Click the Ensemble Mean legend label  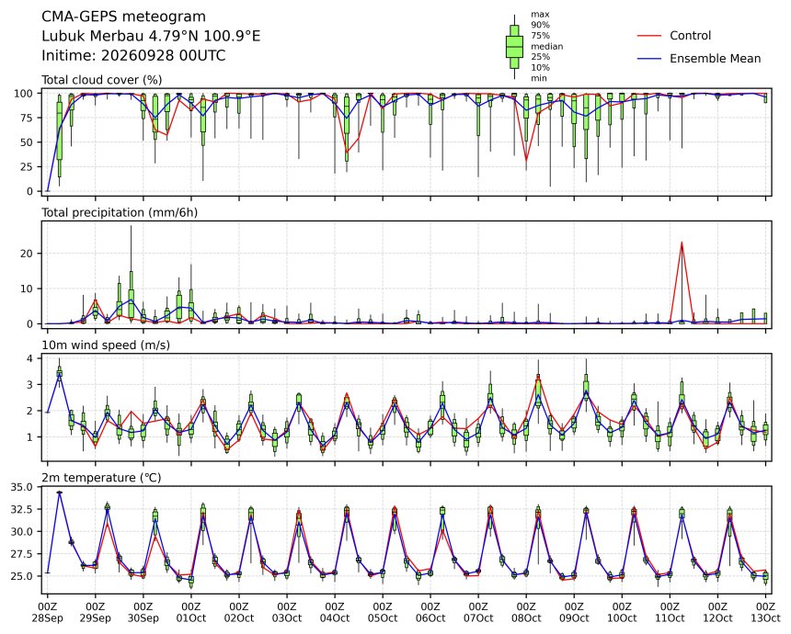715,59
